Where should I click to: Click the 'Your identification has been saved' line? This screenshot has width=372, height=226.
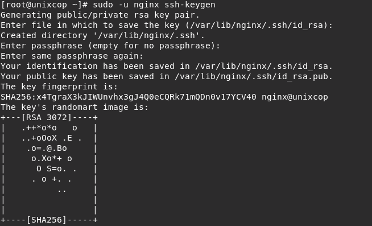167,66
